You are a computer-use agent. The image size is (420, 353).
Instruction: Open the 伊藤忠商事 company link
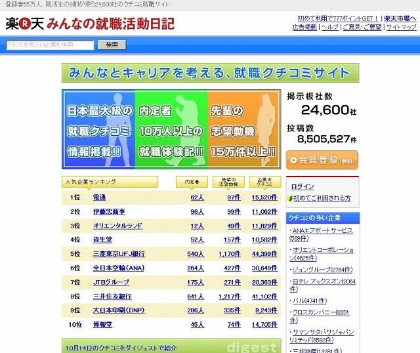(x=109, y=211)
